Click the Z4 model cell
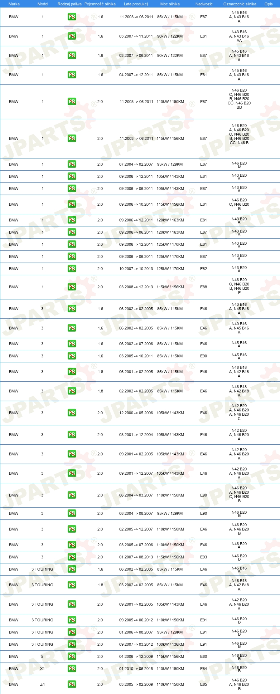 tap(42, 684)
